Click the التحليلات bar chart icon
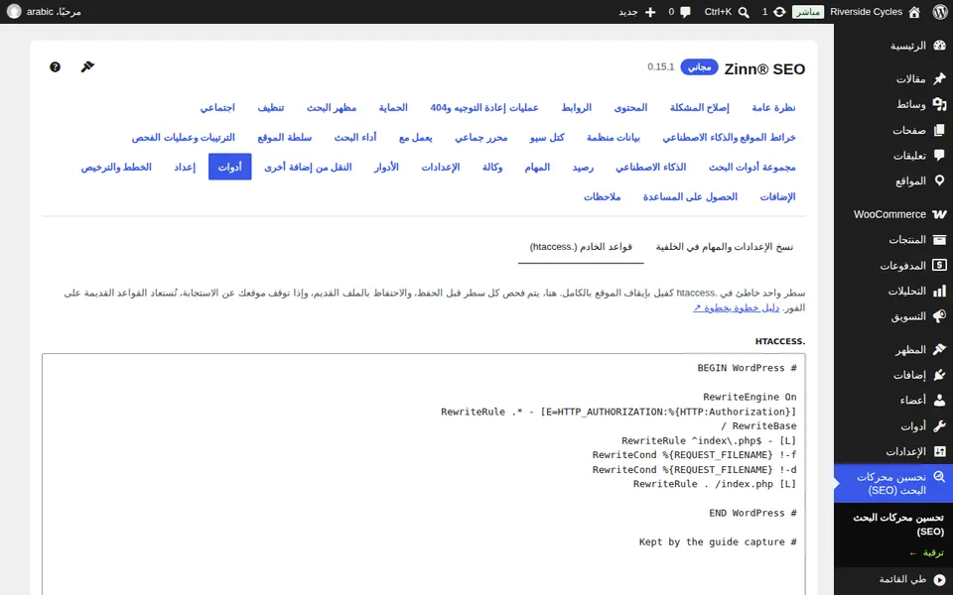The height and width of the screenshot is (595, 953). tap(940, 291)
